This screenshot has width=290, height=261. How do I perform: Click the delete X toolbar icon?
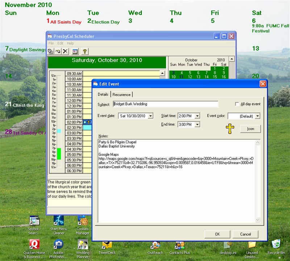[65, 51]
